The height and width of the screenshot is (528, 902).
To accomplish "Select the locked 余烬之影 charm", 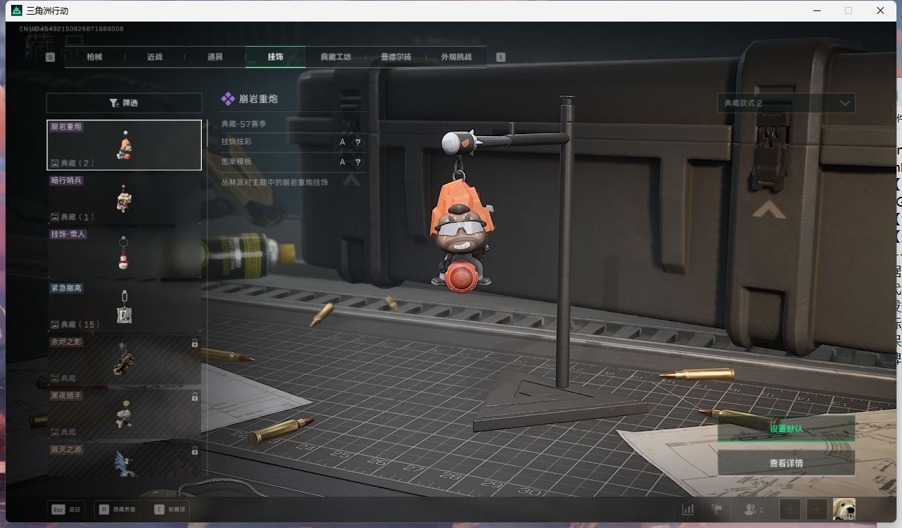I will (124, 360).
